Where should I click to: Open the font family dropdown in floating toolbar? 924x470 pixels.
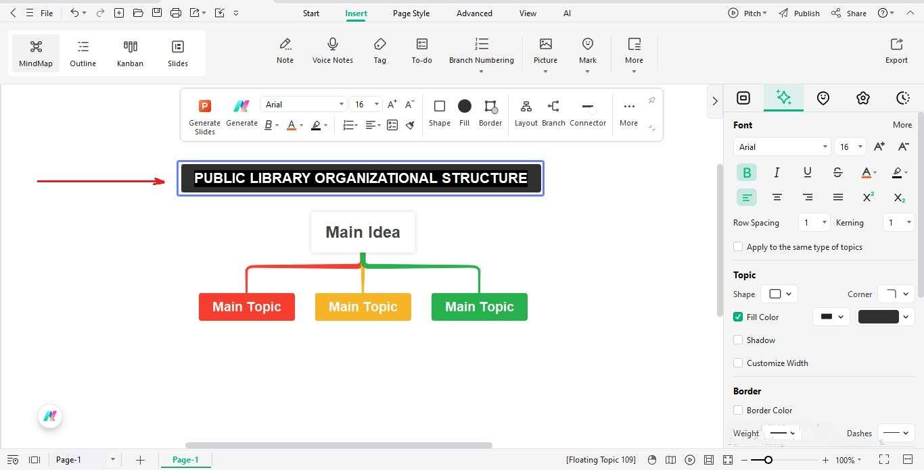[x=342, y=104]
